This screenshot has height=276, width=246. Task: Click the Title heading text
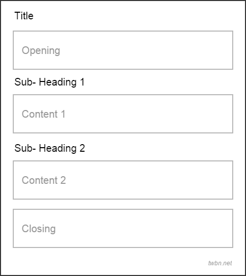(x=24, y=16)
